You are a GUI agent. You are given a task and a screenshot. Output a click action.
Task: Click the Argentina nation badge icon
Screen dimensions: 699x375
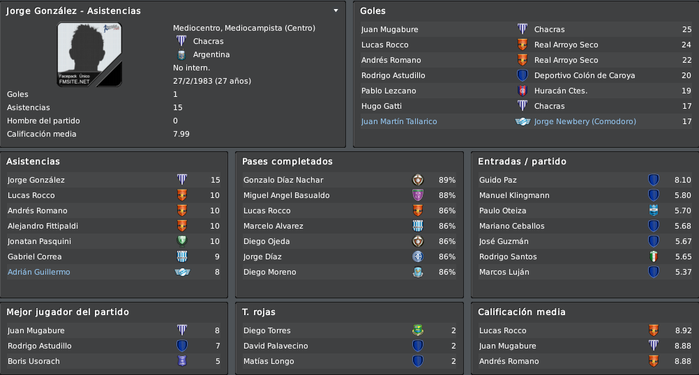[x=181, y=55]
